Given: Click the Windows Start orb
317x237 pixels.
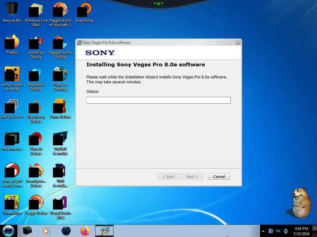Looking at the screenshot, I should [8, 231].
